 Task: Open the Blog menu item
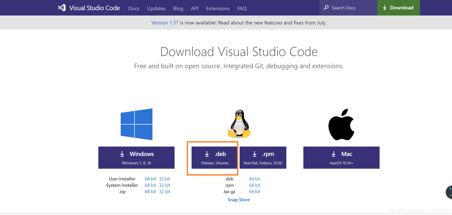[x=178, y=8]
